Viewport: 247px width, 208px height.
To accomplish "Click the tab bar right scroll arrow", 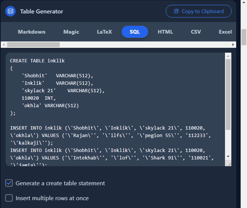I will coord(233,44).
